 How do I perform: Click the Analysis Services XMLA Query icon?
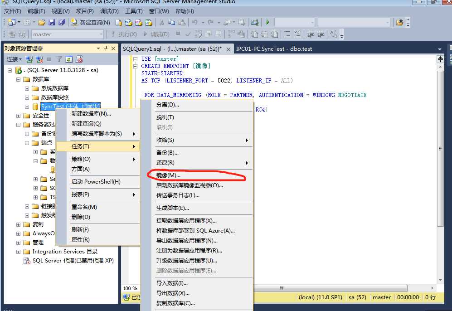click(149, 22)
